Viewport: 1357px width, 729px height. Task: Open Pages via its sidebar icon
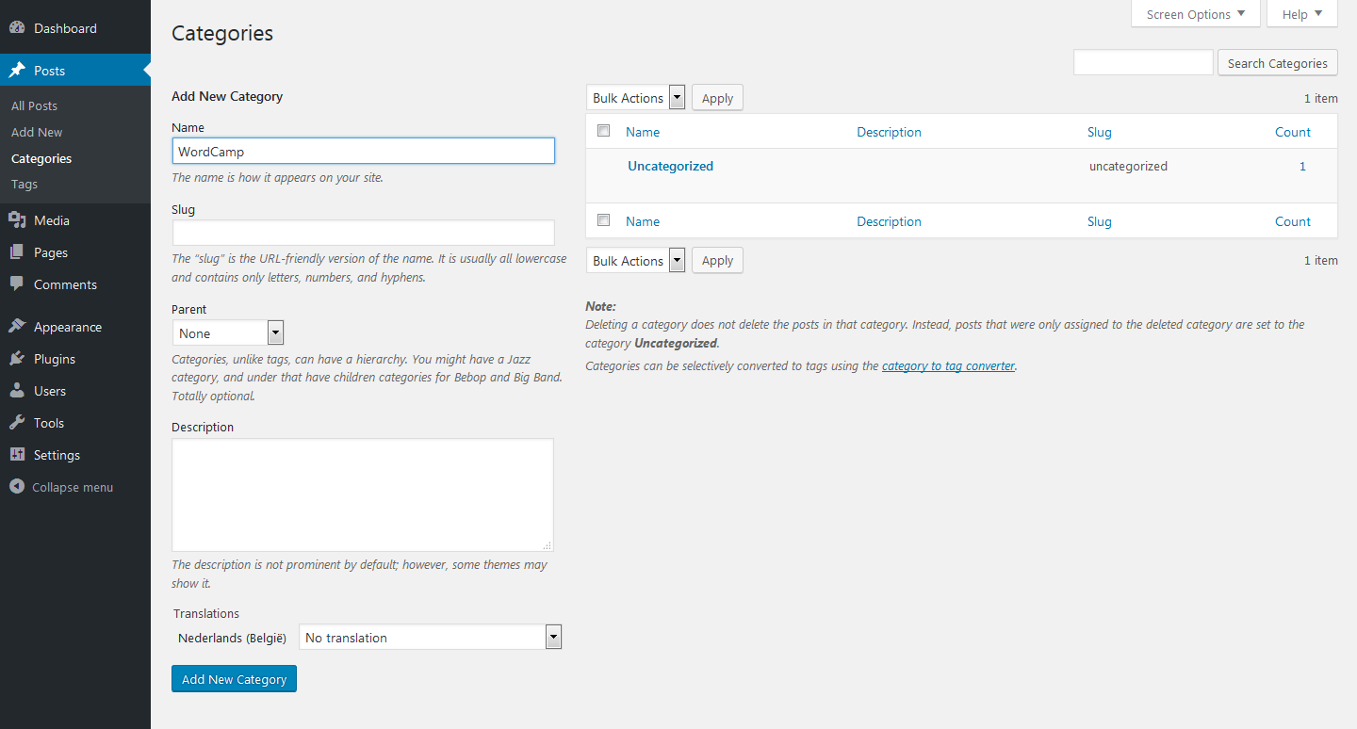click(17, 252)
